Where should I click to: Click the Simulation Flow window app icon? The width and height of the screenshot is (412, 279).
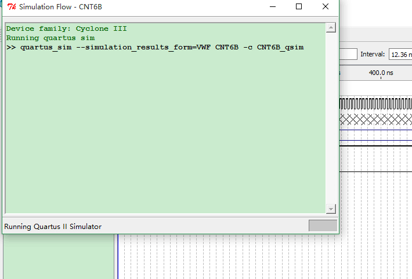click(x=12, y=6)
